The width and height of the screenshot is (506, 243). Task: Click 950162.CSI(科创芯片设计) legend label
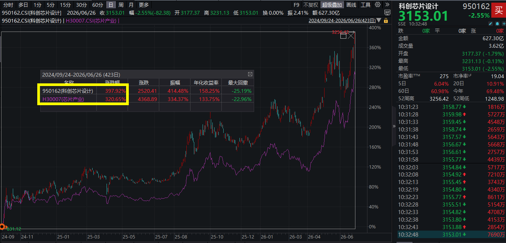pos(32,21)
